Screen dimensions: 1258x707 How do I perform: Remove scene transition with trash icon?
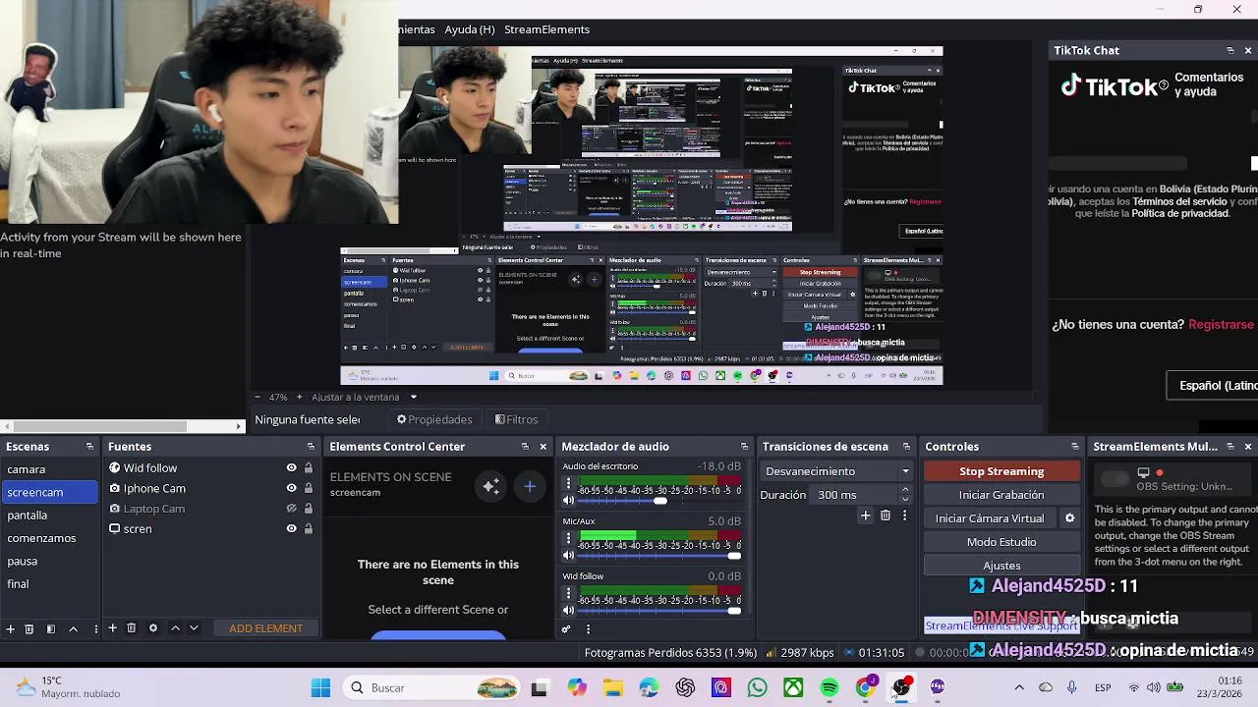point(886,516)
